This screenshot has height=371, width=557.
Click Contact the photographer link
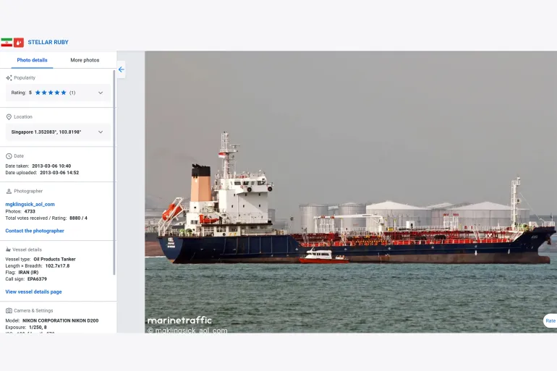[x=35, y=231]
